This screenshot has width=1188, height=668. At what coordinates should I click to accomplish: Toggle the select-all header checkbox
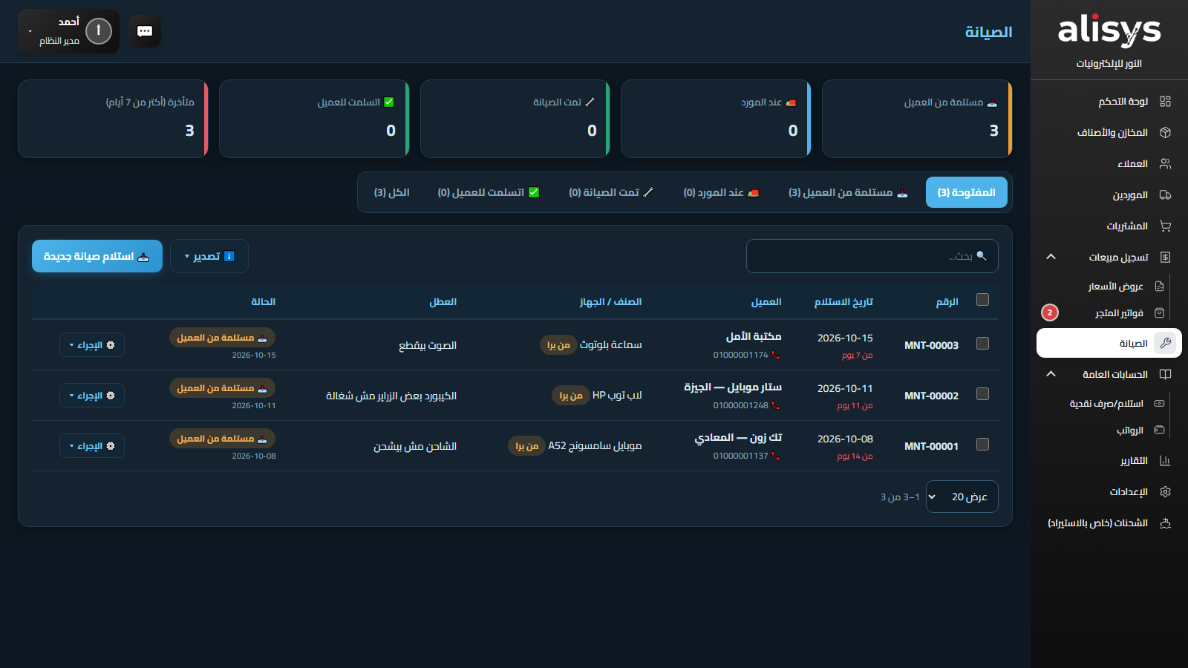(982, 300)
